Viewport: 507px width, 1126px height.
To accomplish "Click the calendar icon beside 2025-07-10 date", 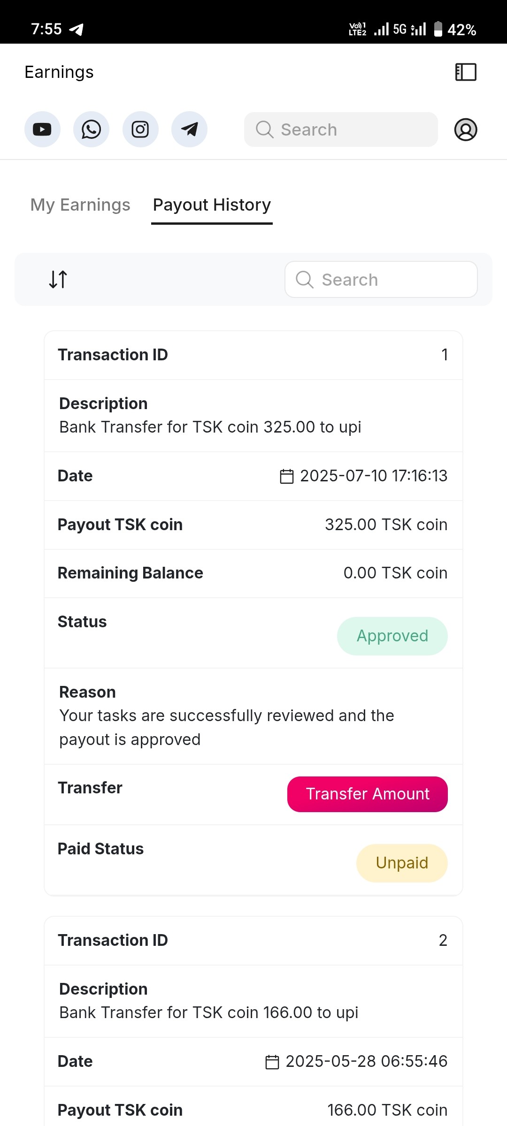I will coord(286,476).
